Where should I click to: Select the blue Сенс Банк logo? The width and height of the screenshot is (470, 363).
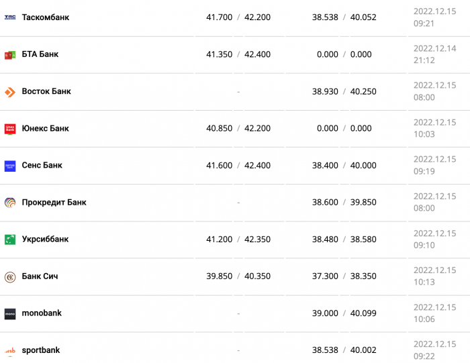coord(10,166)
